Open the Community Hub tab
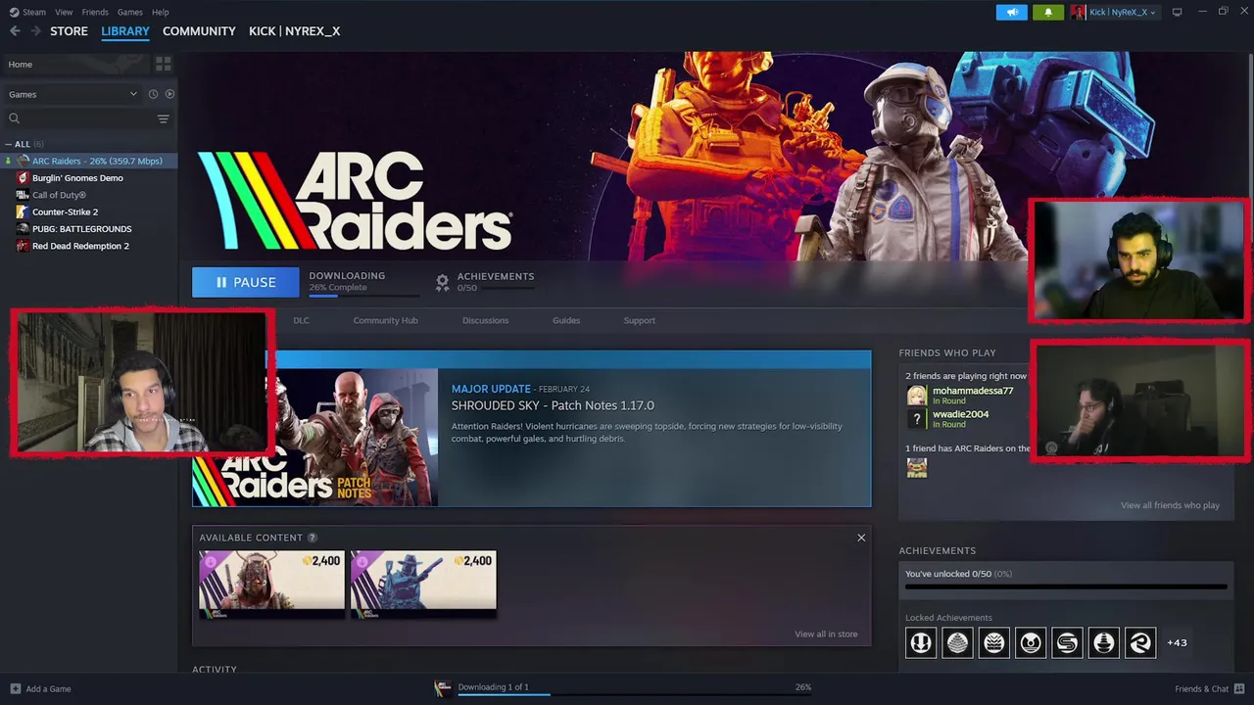 click(x=385, y=320)
